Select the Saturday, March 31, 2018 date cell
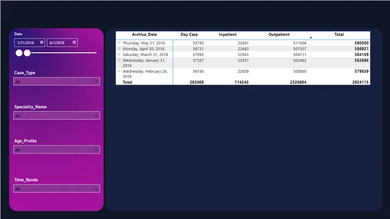 [x=145, y=54]
